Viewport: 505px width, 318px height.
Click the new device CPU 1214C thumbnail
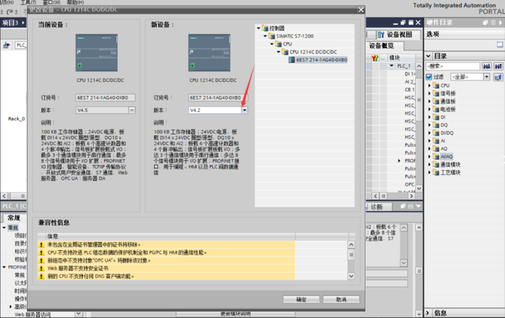tap(209, 52)
